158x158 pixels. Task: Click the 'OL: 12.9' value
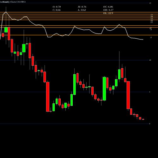pos(108,13)
